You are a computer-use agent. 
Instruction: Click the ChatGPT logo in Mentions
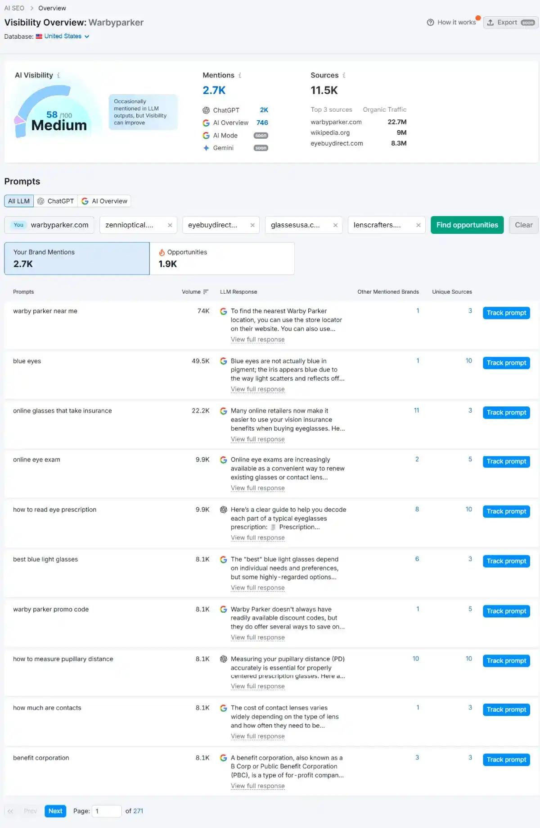(x=206, y=110)
